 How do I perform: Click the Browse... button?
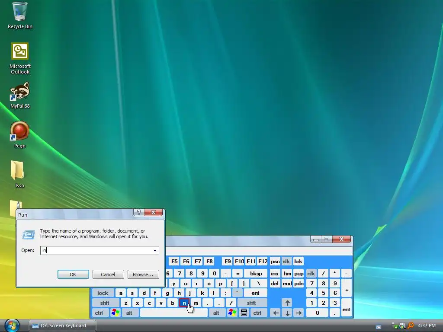click(x=143, y=275)
